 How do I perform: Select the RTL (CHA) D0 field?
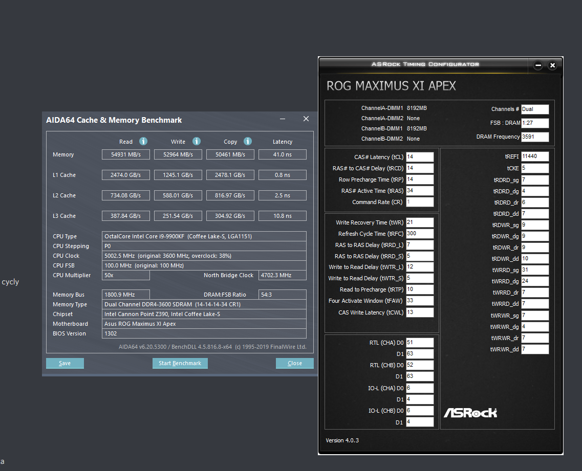pyautogui.click(x=420, y=343)
